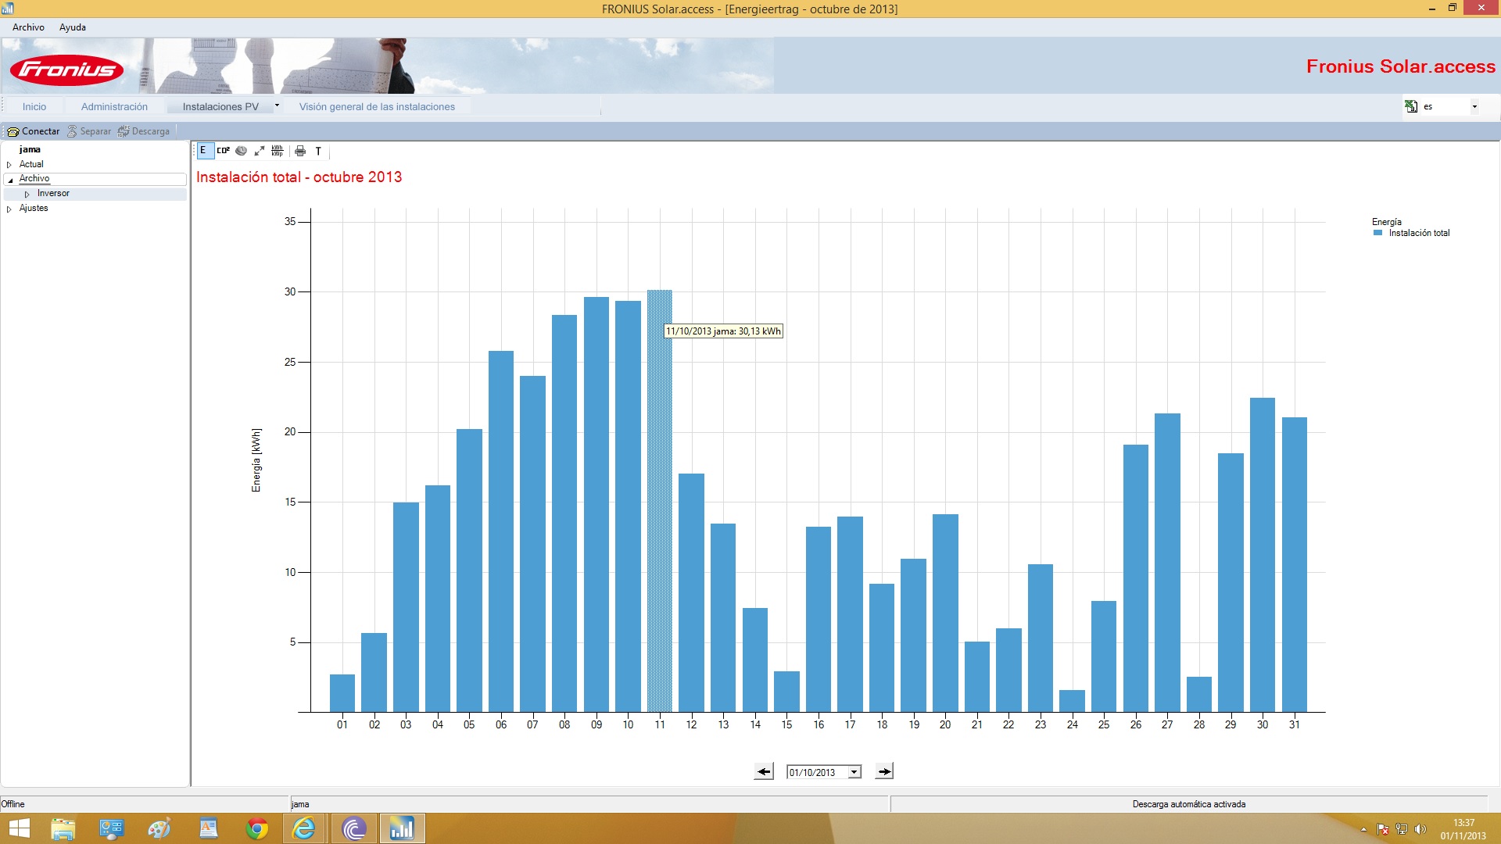Collapse the Archivo tree node

pyautogui.click(x=10, y=180)
